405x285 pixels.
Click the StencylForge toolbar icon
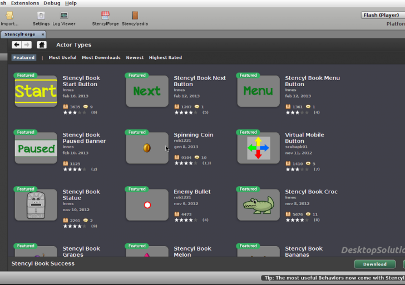105,16
